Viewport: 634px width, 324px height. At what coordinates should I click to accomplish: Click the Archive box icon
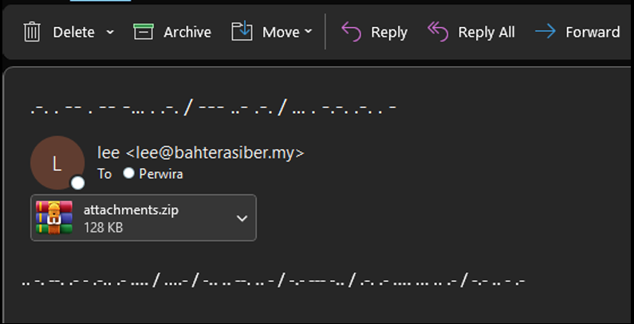(144, 32)
